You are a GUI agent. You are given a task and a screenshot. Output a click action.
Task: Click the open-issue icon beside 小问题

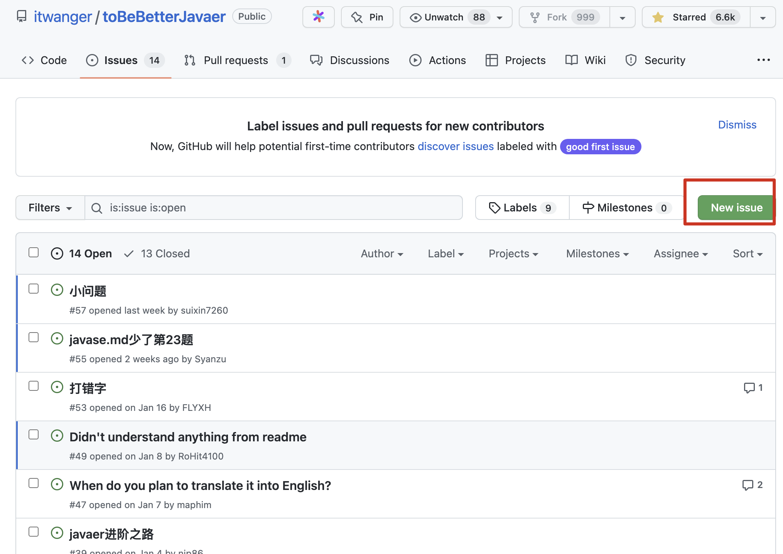coord(57,290)
